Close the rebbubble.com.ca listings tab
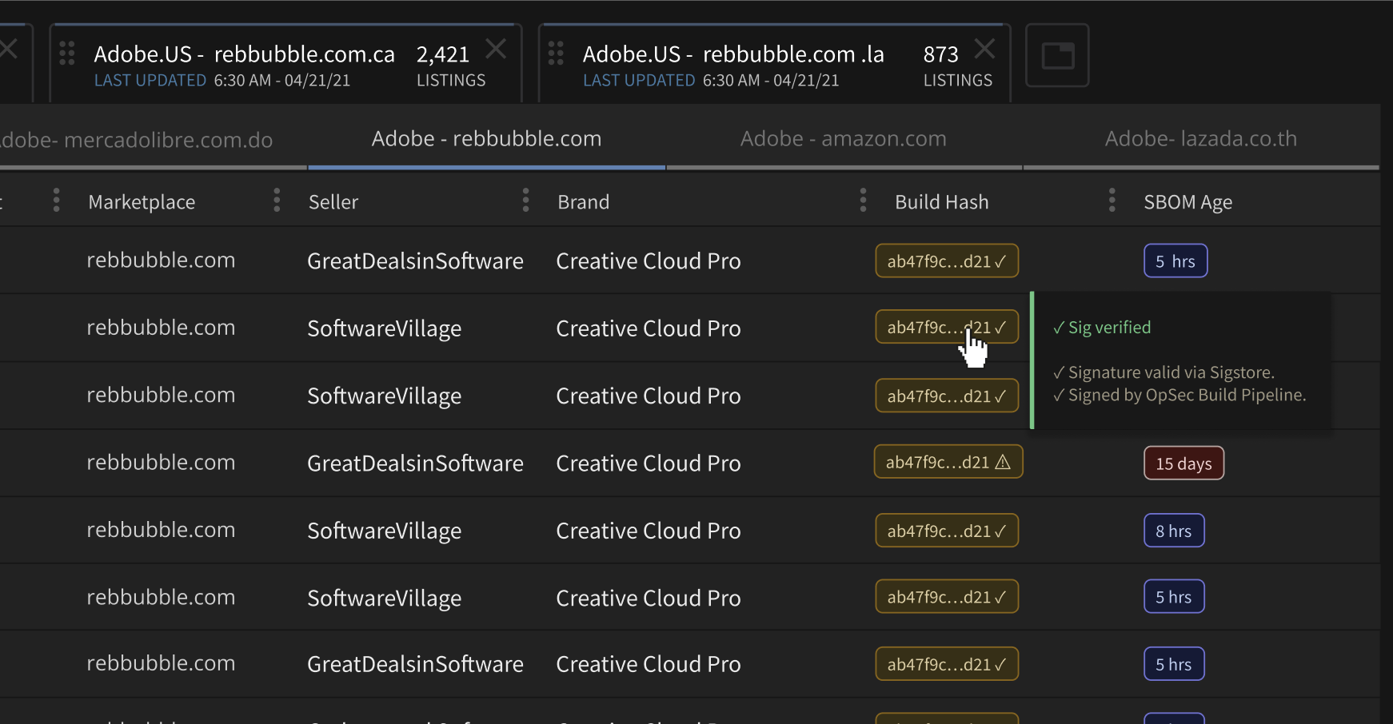 tap(496, 50)
